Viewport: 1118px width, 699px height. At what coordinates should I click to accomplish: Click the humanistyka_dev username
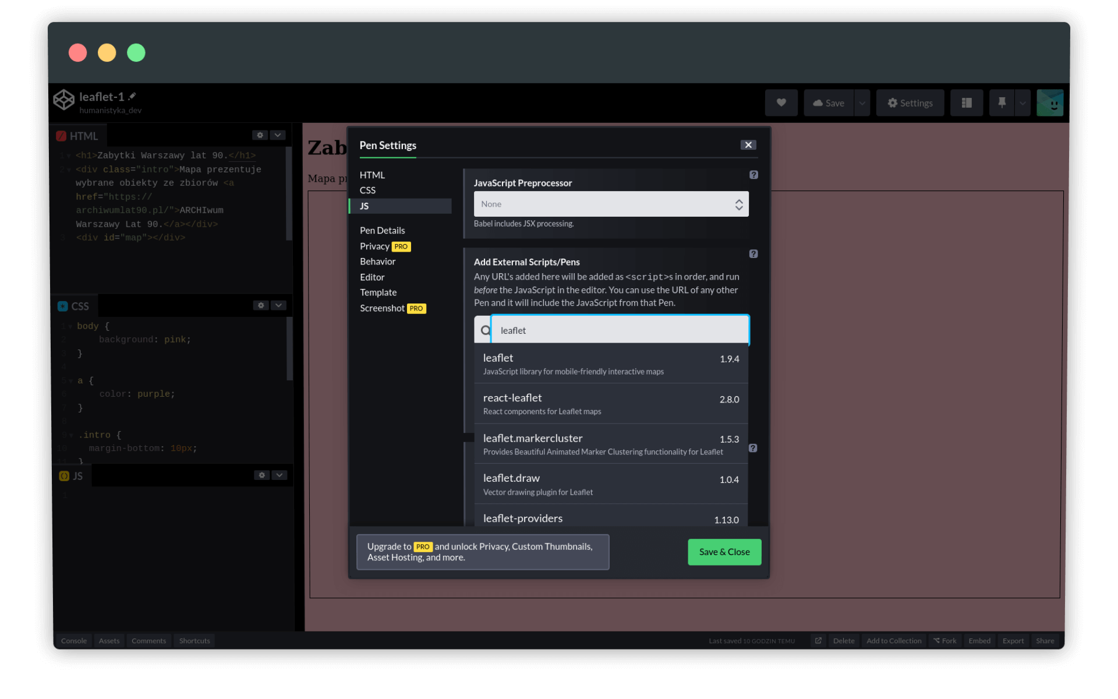(110, 110)
